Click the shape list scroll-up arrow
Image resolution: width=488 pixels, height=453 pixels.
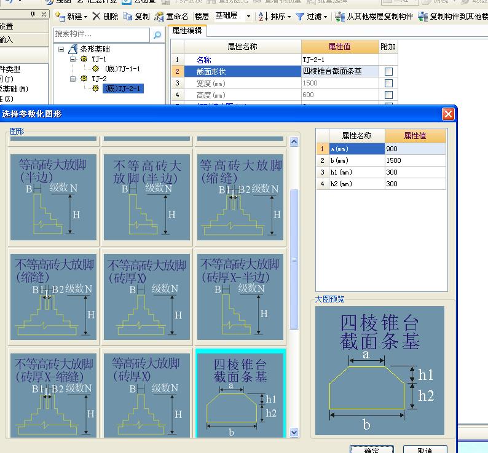[x=294, y=142]
